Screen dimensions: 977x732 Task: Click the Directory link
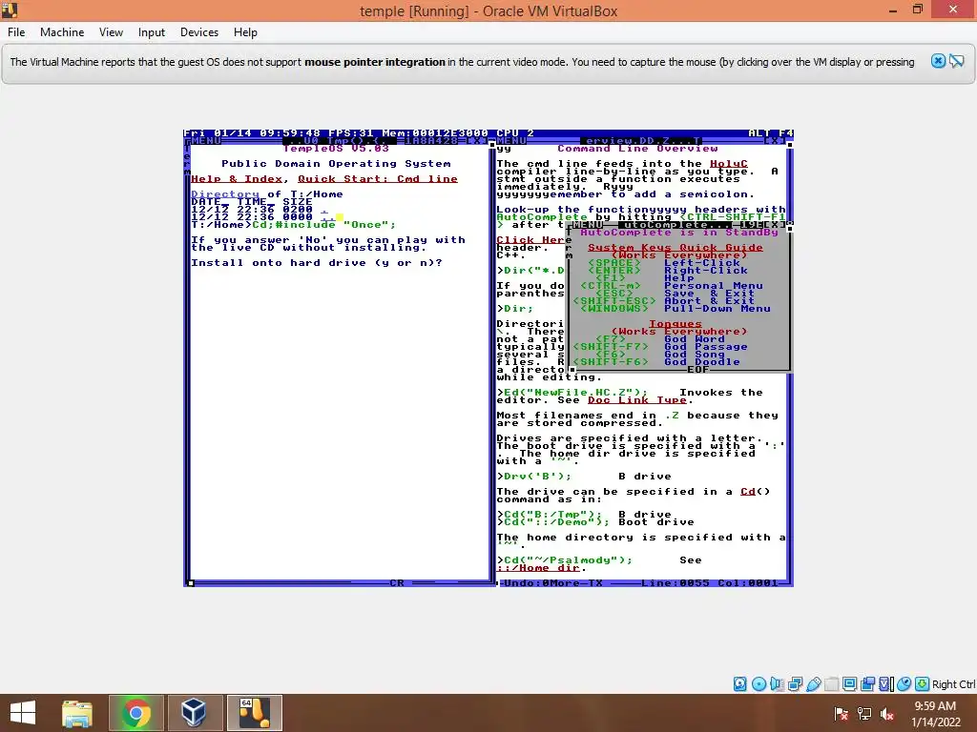click(x=225, y=193)
